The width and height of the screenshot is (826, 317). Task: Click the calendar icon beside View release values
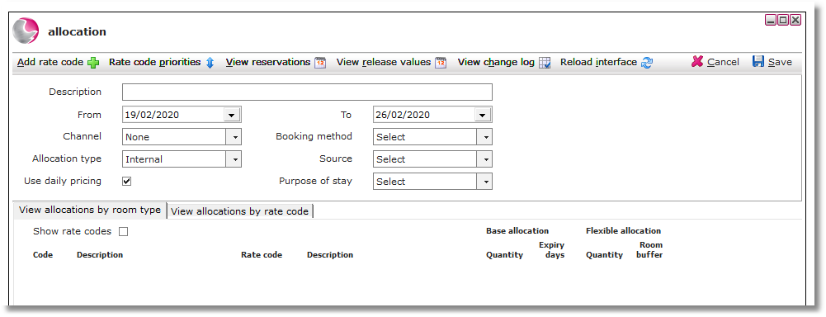(441, 63)
